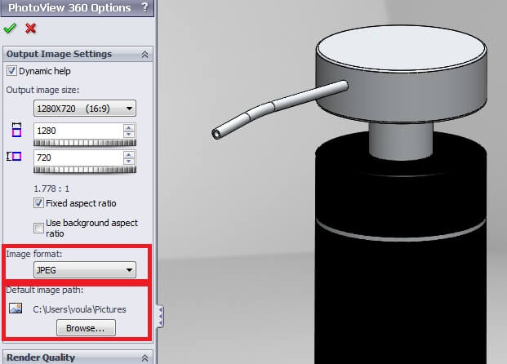Toggle the Dynamic help checkbox
Image resolution: width=507 pixels, height=364 pixels.
click(x=11, y=71)
